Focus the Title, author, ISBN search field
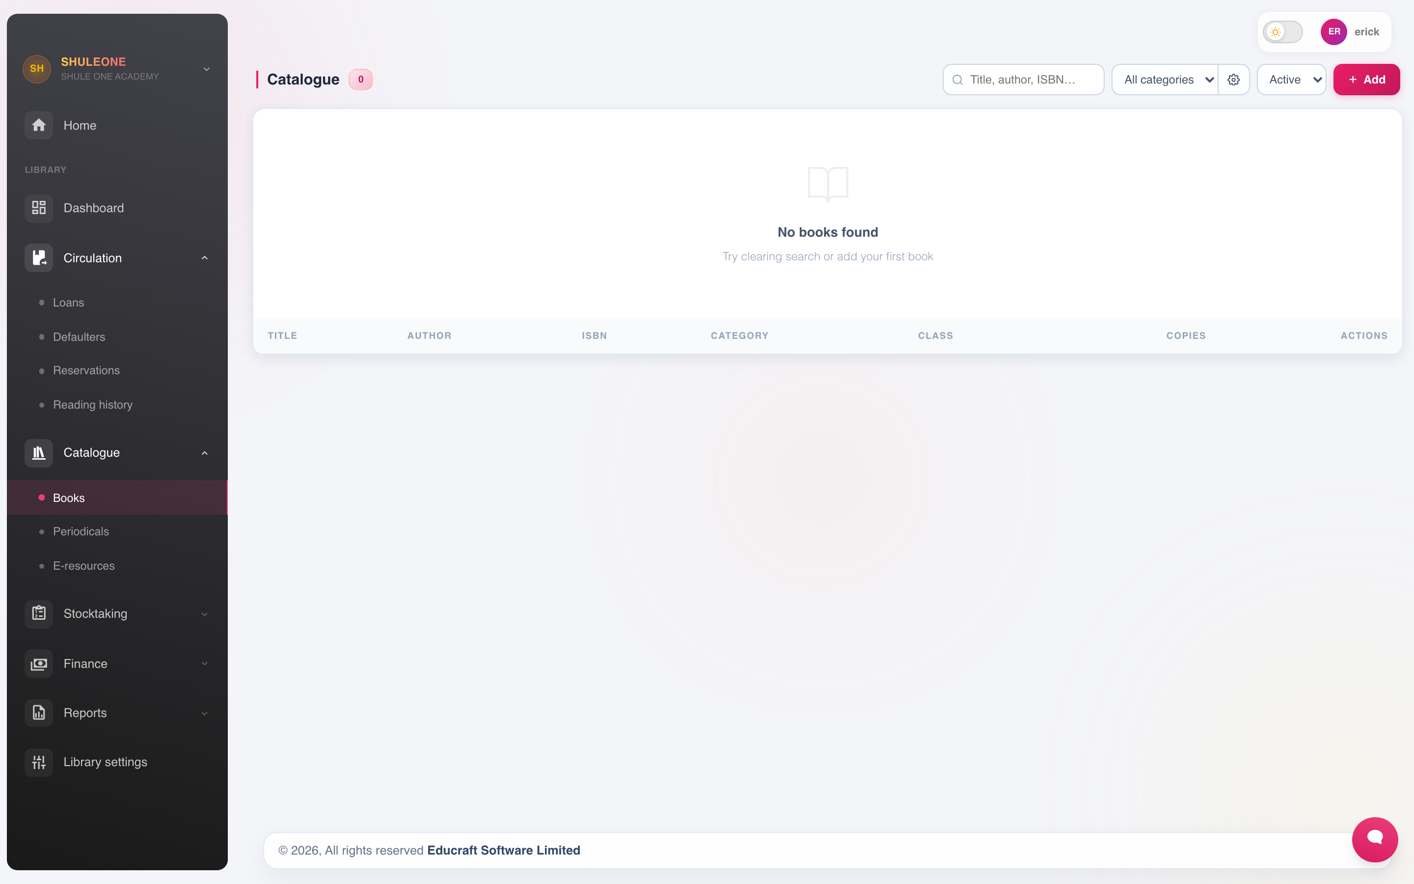The image size is (1414, 884). coord(1024,80)
